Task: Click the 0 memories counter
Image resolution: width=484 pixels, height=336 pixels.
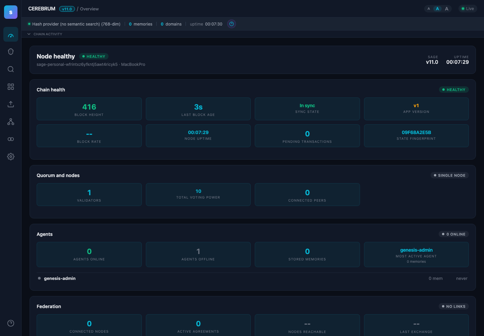Action: coord(140,24)
